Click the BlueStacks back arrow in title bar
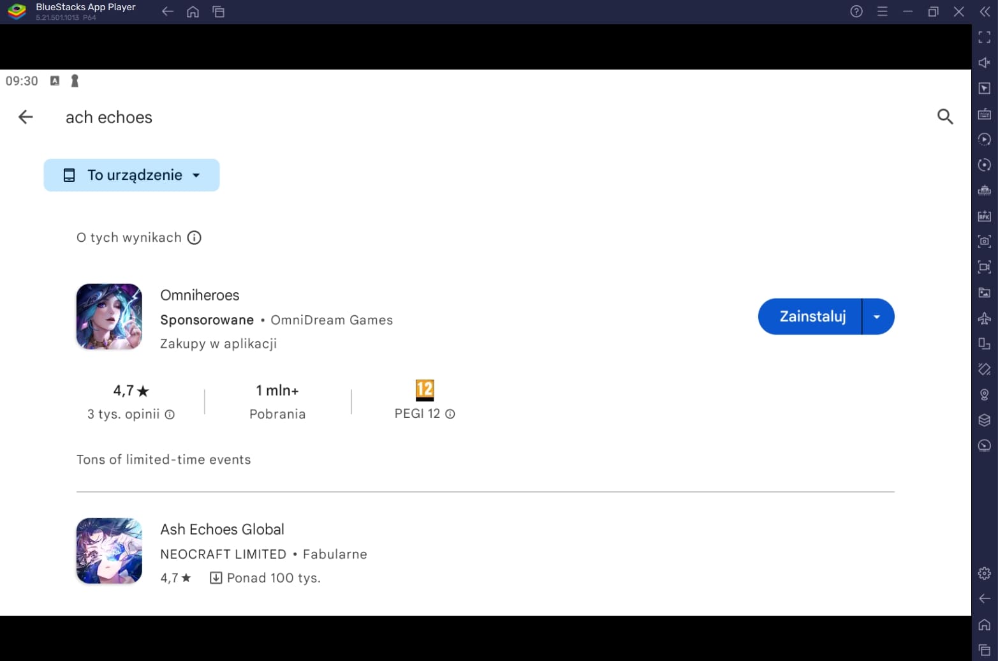This screenshot has width=998, height=661. tap(168, 11)
